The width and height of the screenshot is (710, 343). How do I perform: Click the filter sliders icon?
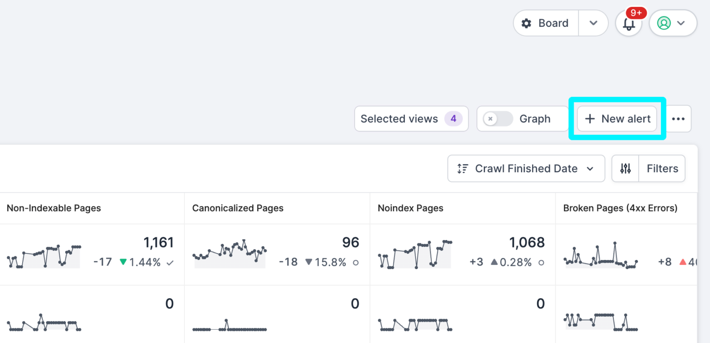[x=625, y=168]
